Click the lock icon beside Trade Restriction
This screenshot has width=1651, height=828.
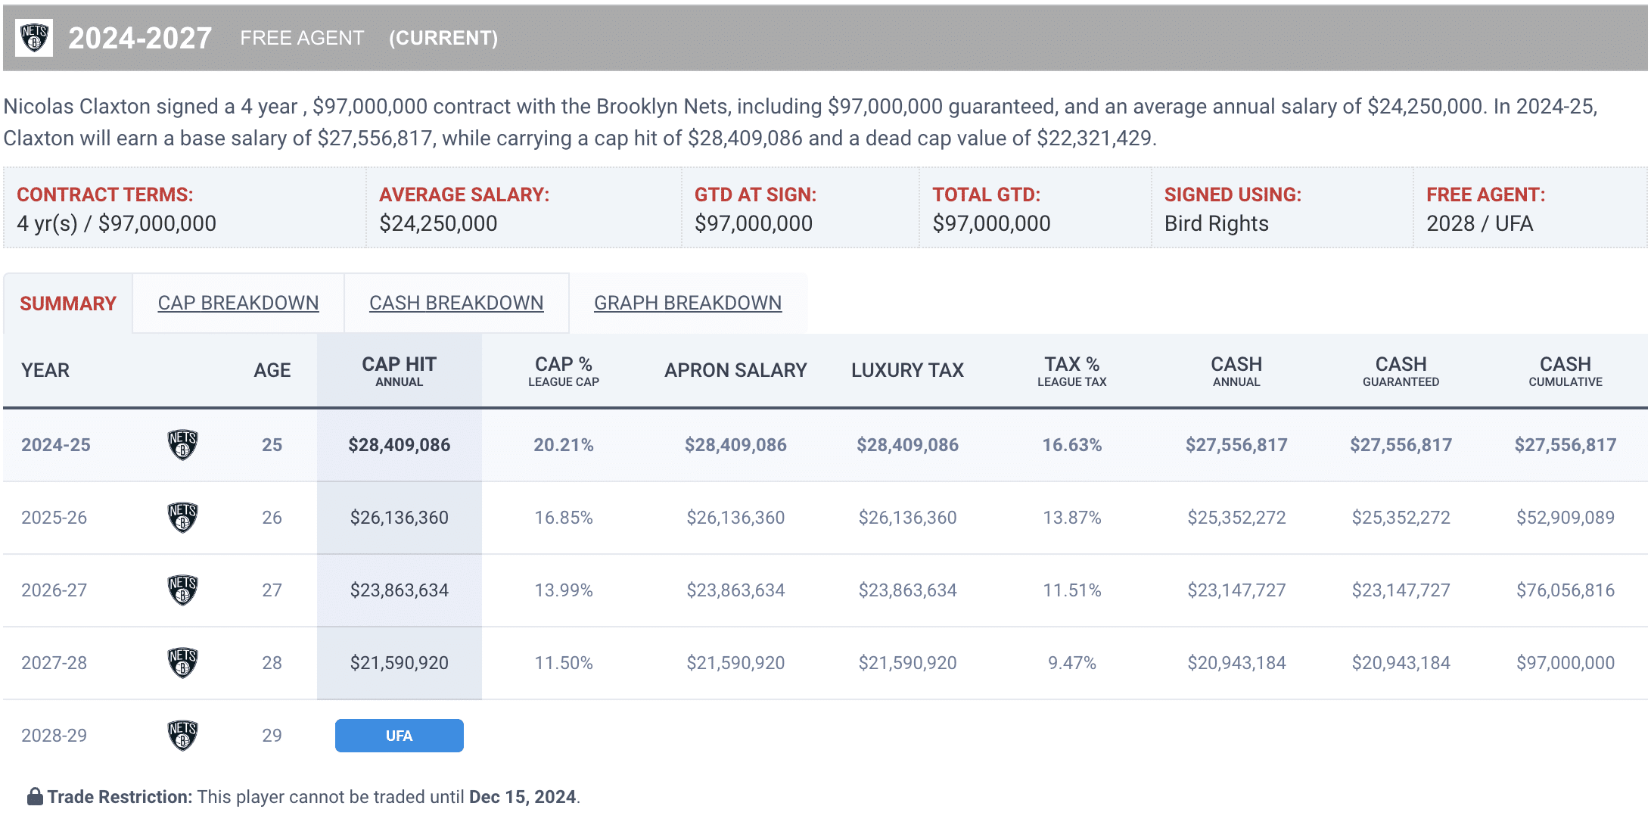click(35, 796)
